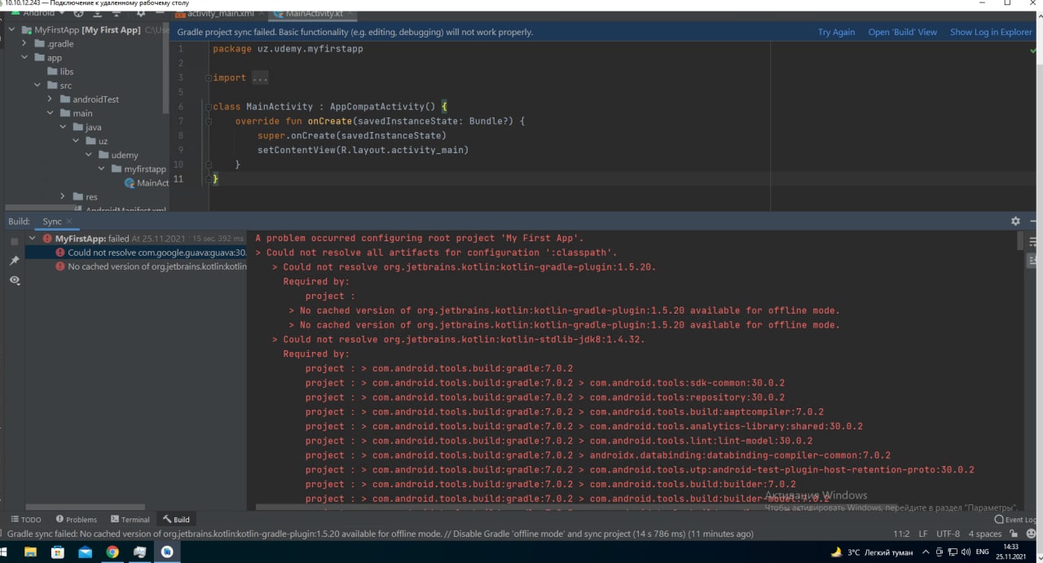Click the IDE feedback smiley icon
This screenshot has width=1043, height=563.
pyautogui.click(x=1030, y=534)
